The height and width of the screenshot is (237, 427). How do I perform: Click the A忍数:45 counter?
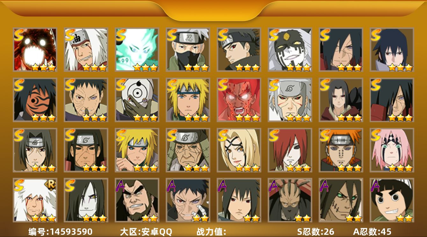[372, 232]
